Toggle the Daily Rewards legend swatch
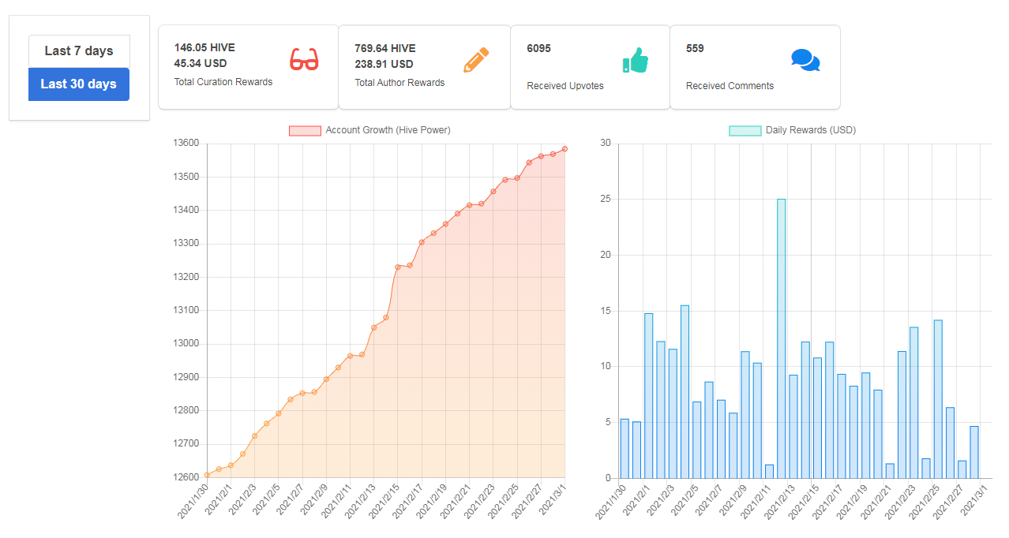The image size is (1009, 538). [745, 130]
